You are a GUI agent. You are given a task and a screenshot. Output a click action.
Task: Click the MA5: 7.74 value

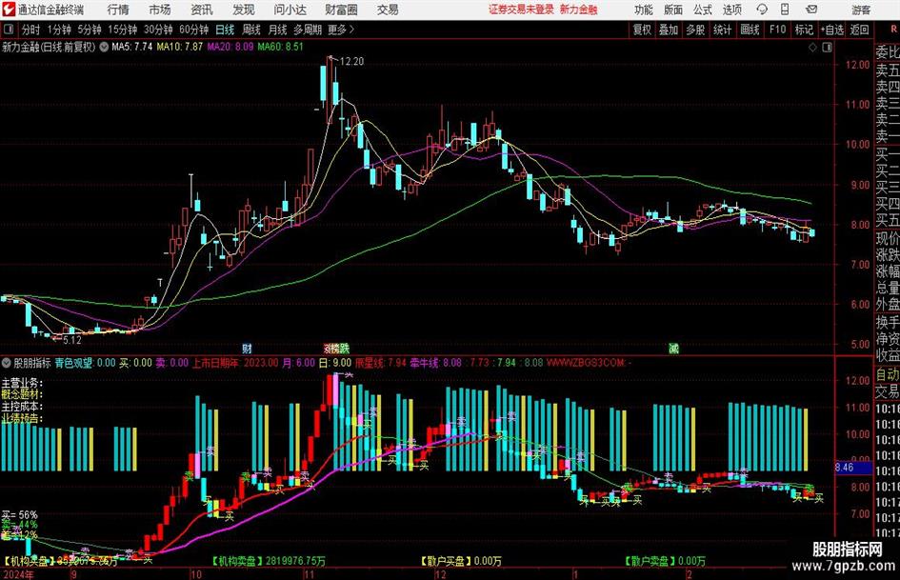coord(132,47)
